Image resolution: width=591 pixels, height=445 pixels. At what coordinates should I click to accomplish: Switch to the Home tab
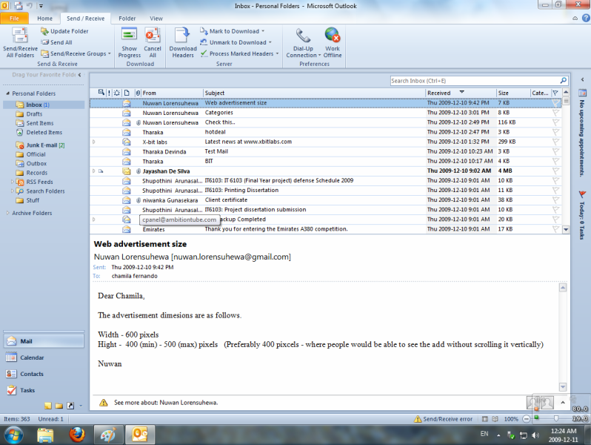45,18
